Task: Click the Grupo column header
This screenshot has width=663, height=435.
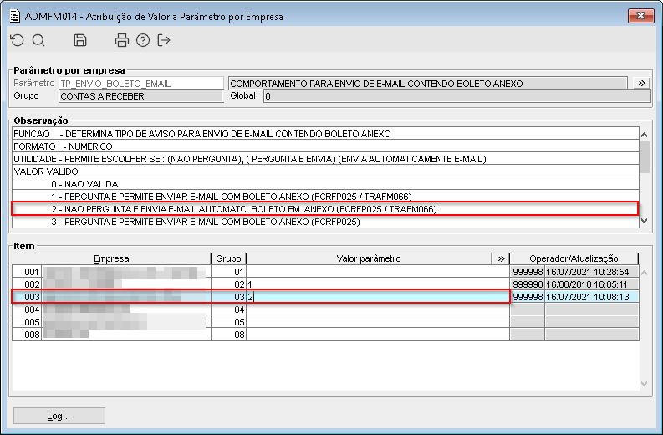Action: pos(228,258)
